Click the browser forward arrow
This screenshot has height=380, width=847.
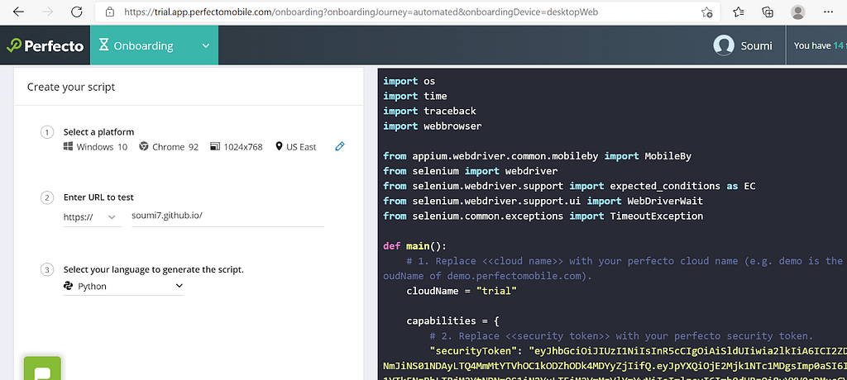click(x=47, y=12)
